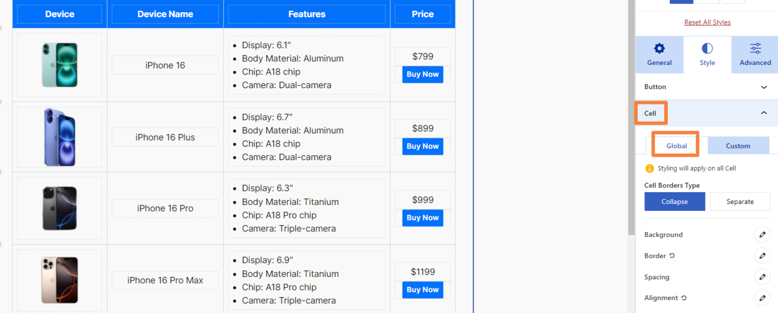Switch to the Global cell tab
Viewport: 778px width, 313px height.
coord(676,146)
